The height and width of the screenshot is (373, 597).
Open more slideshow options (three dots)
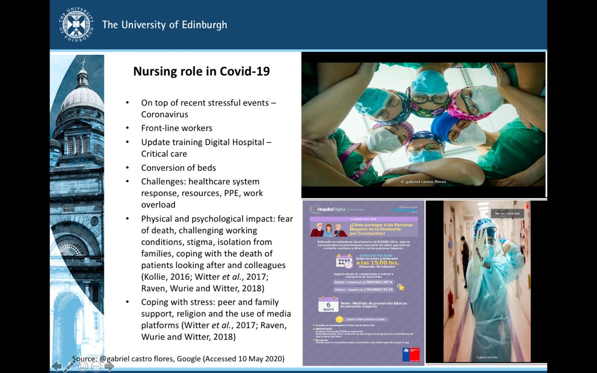96,366
